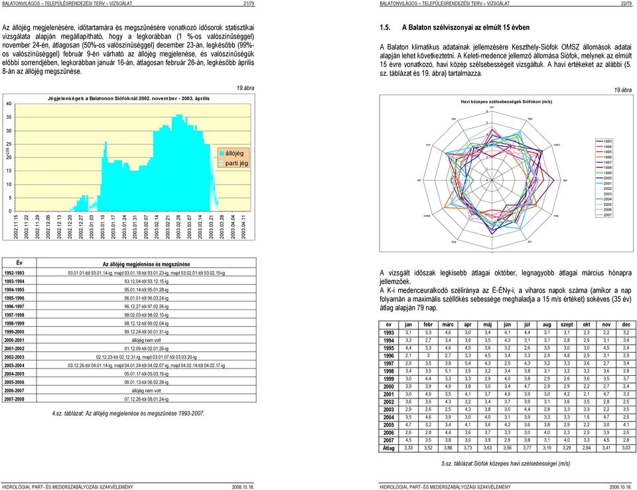Click average value 3,88 in Átlag row
This screenshot has height=490, width=637.
(448, 448)
